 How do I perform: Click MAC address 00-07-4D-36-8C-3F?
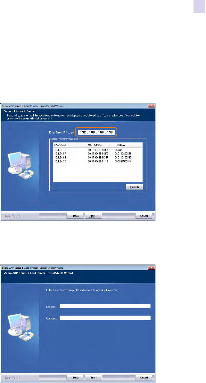[98, 157]
